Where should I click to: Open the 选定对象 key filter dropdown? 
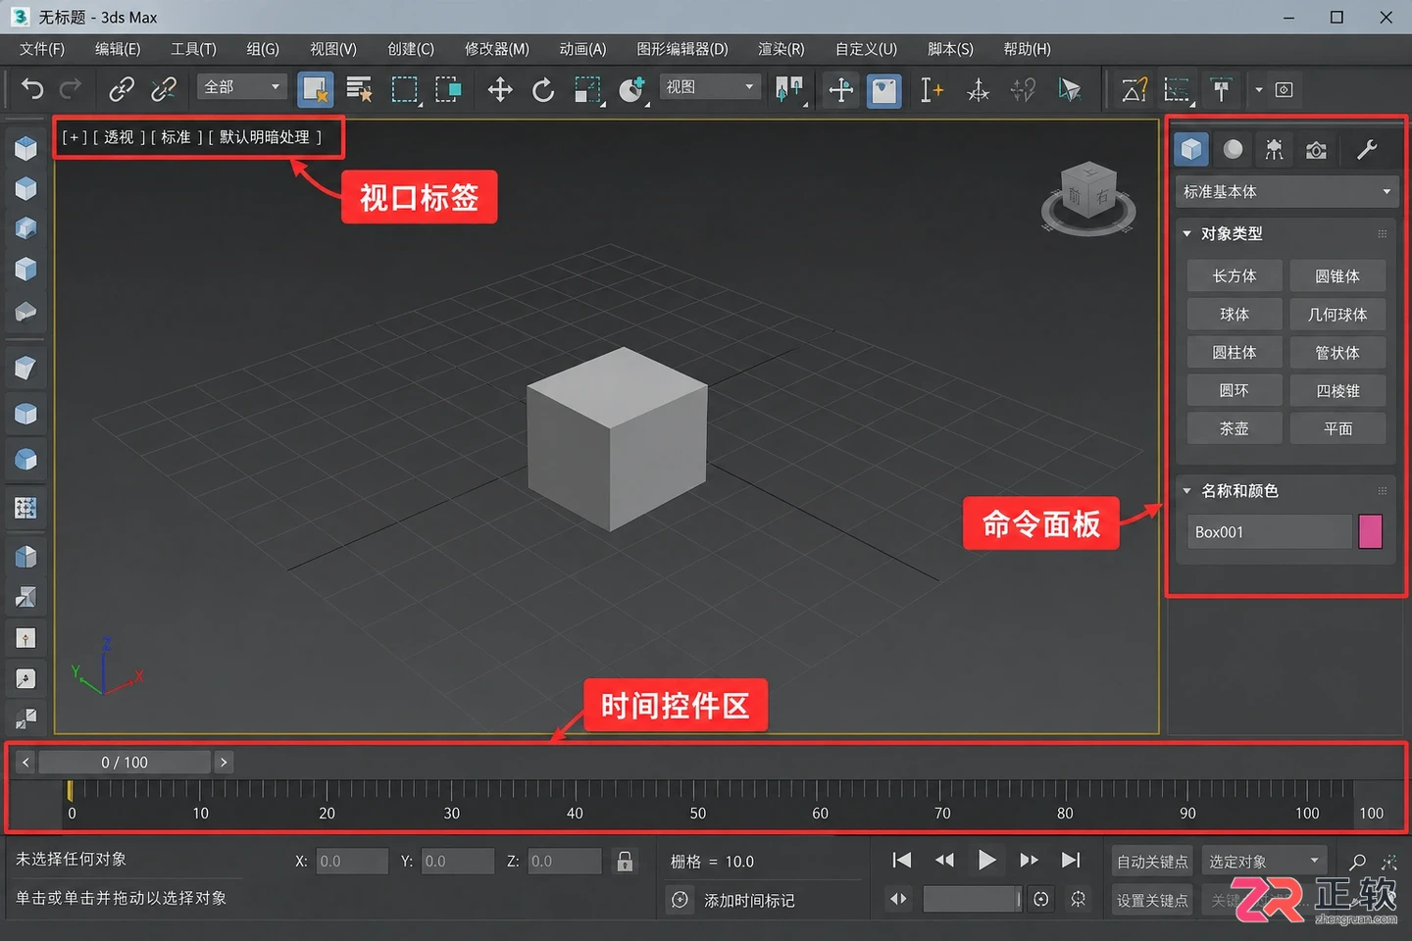pyautogui.click(x=1263, y=862)
